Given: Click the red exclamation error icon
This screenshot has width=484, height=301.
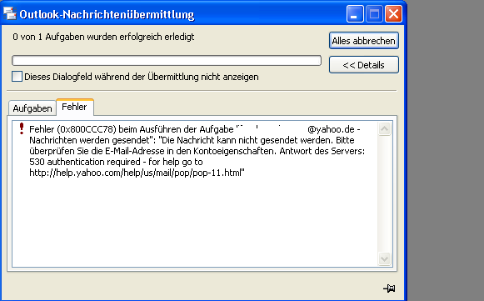Looking at the screenshot, I should pyautogui.click(x=22, y=128).
